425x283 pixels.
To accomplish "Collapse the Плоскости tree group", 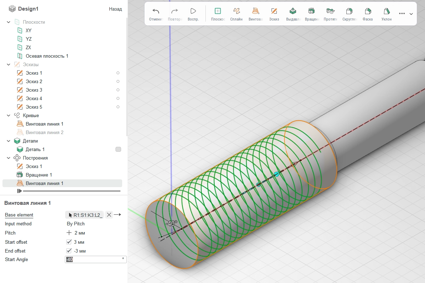I will (9, 22).
